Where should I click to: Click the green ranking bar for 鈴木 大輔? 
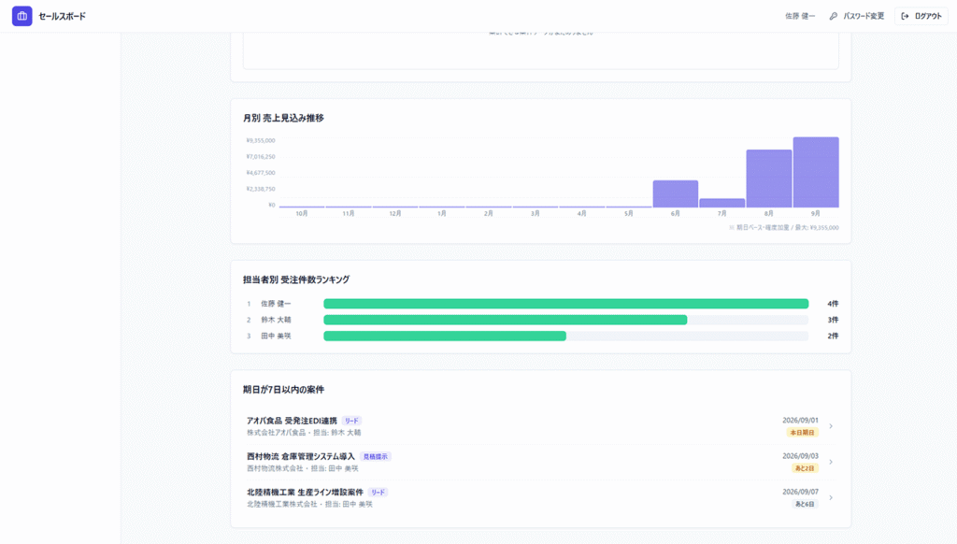(x=506, y=320)
